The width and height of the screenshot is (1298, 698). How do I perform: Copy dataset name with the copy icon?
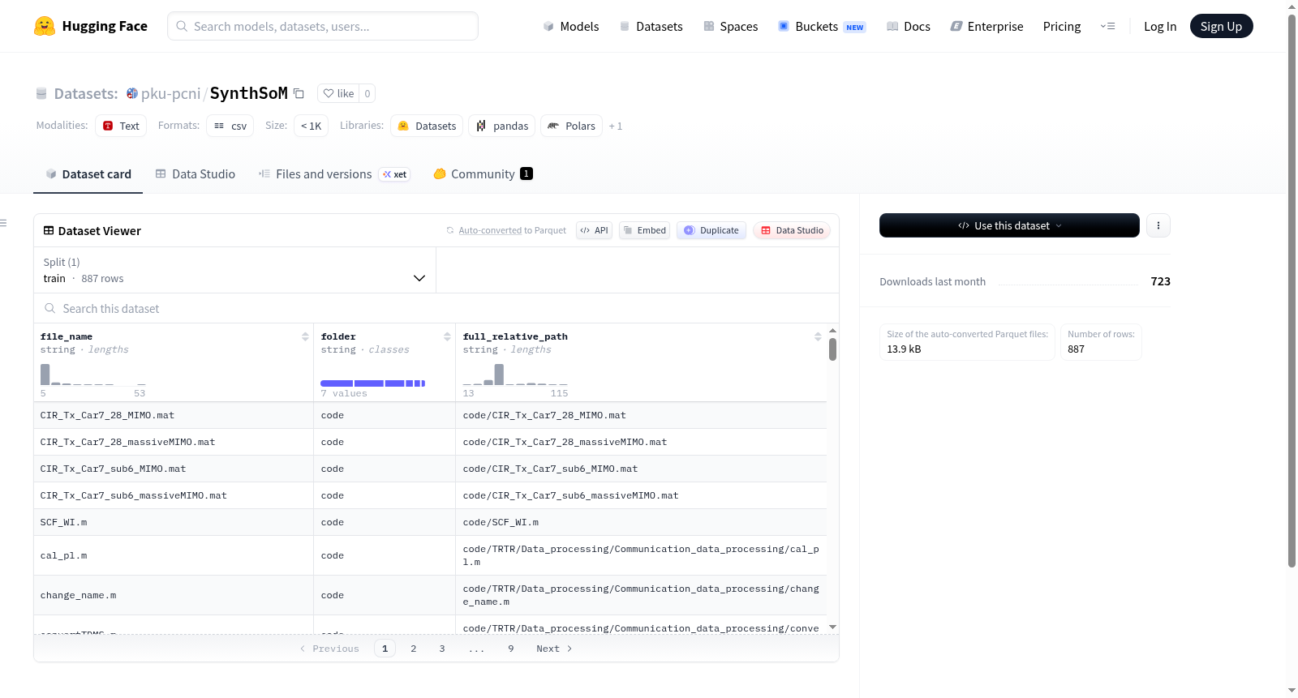[299, 93]
